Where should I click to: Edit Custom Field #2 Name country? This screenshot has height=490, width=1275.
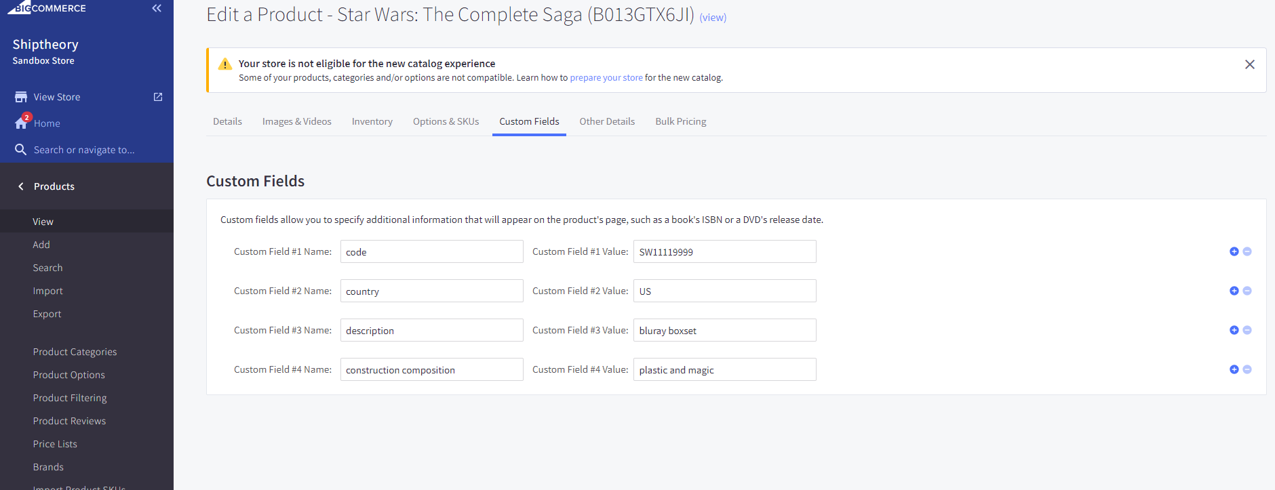432,291
